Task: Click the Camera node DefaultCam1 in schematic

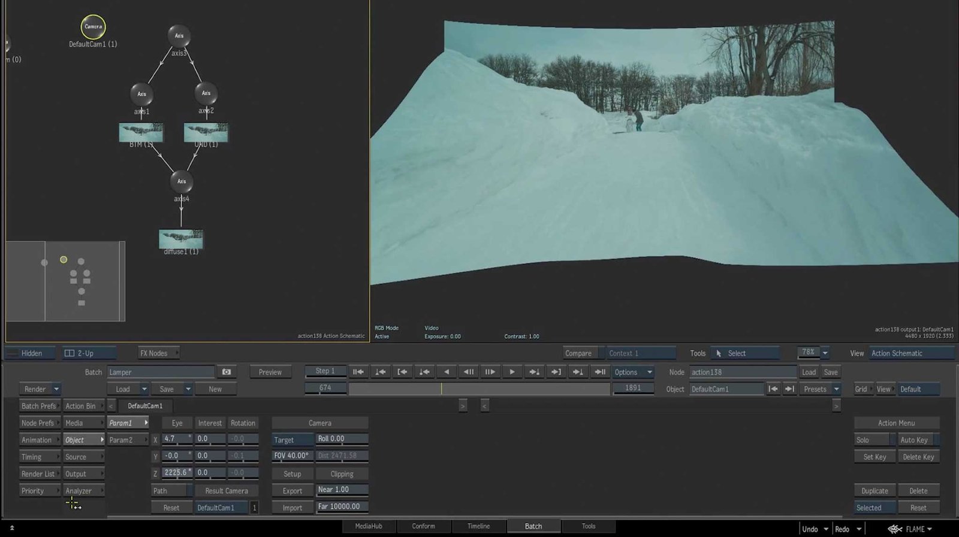Action: coord(93,27)
